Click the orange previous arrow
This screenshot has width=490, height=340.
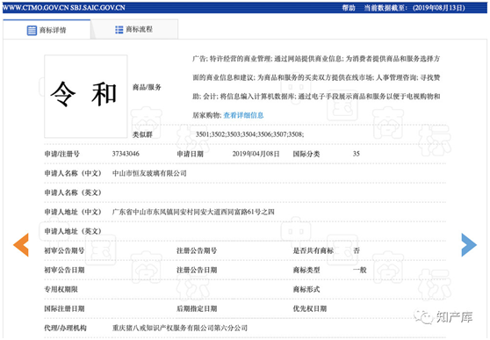(21, 245)
